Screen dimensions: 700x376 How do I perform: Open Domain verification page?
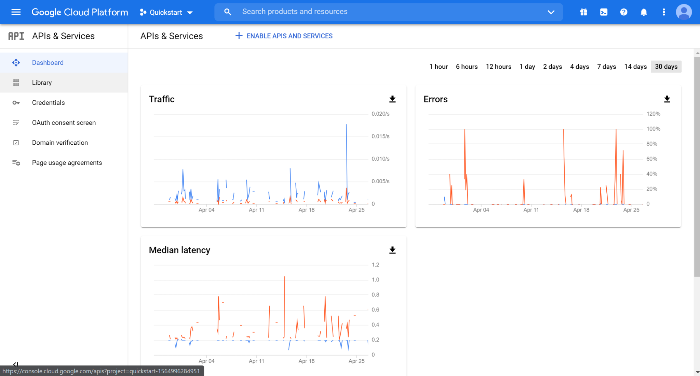64,143
